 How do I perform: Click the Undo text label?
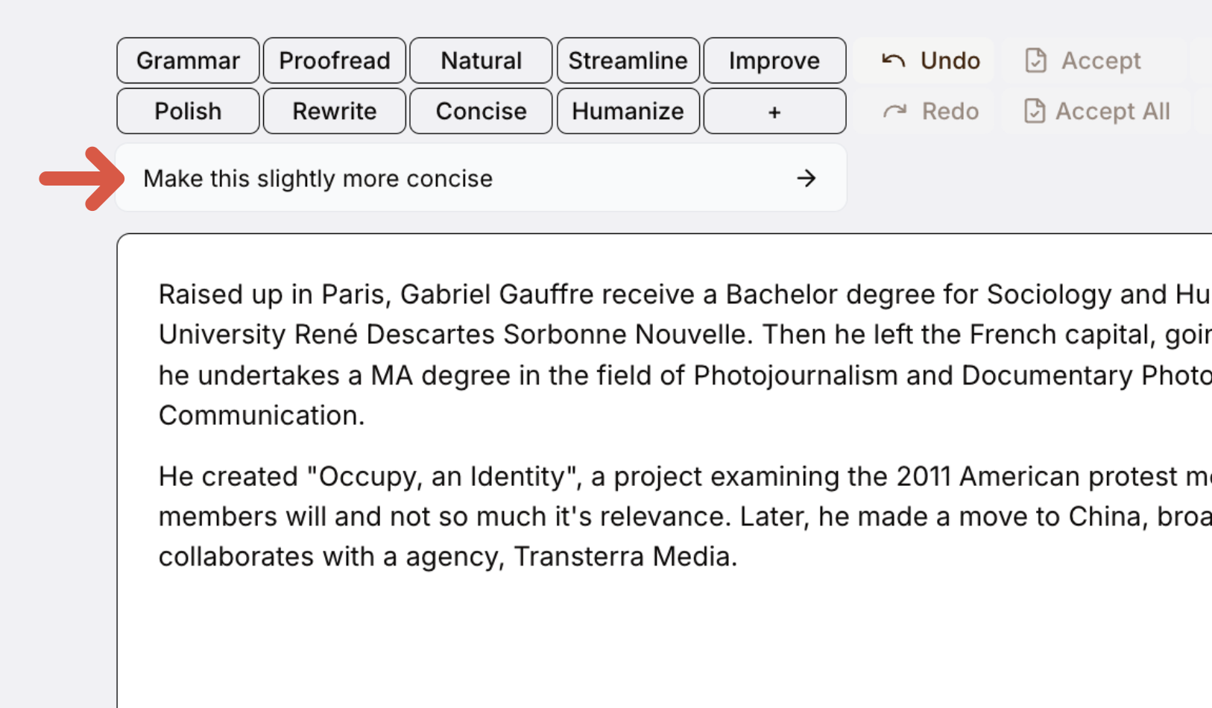coord(950,60)
